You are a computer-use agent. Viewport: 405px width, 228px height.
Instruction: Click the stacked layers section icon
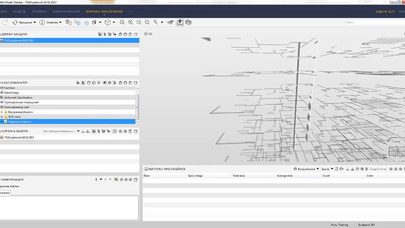(189, 23)
